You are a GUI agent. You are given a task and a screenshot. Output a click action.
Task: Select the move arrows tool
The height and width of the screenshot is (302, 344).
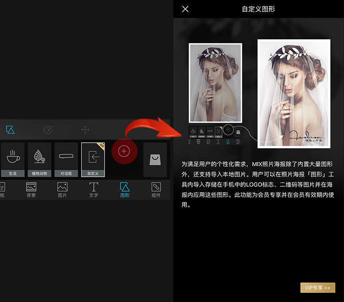(85, 129)
